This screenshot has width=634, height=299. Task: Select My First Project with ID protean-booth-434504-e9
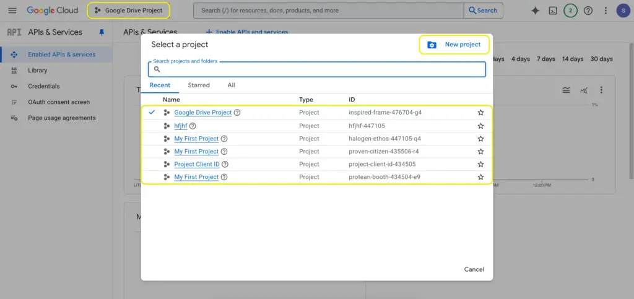point(196,177)
